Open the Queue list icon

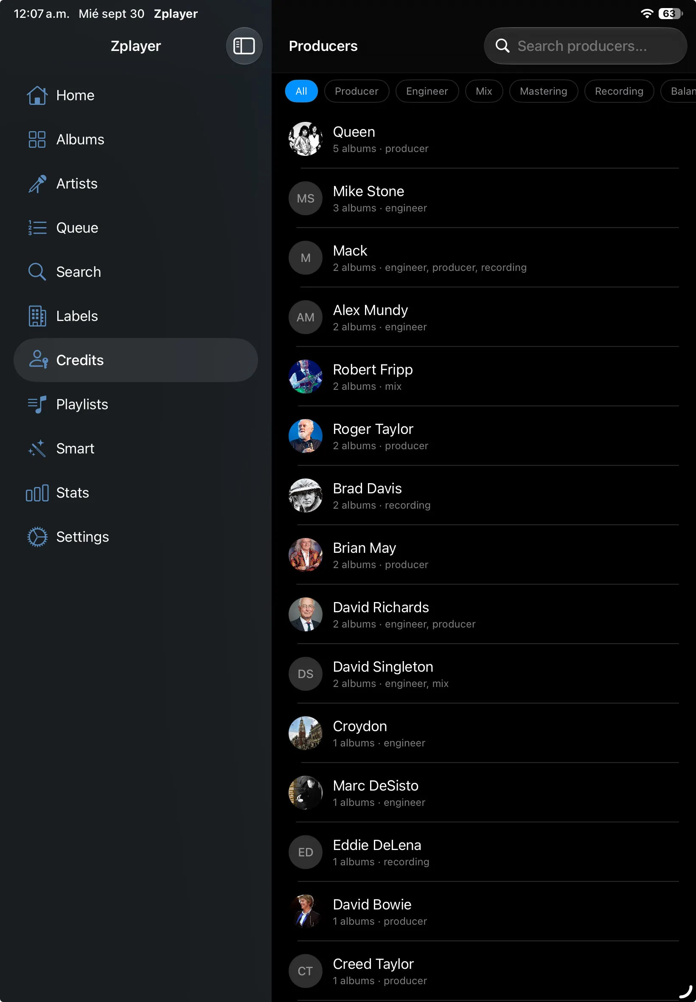coord(37,228)
